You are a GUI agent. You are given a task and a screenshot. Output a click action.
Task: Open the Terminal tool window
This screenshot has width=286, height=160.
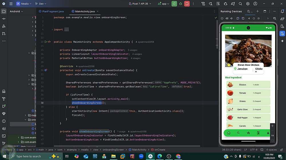[x=4, y=136]
